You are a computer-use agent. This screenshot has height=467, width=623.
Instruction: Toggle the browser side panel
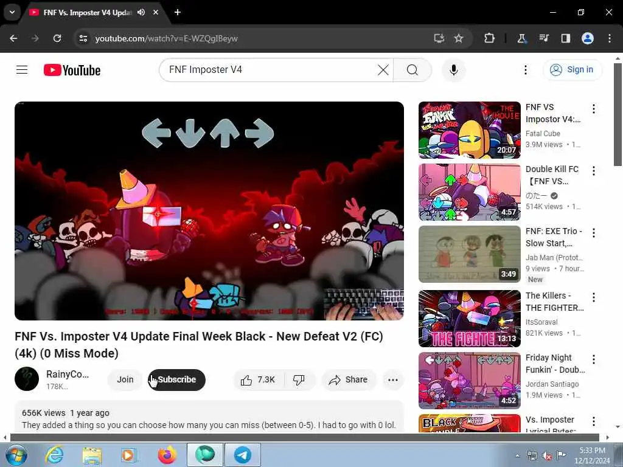[565, 38]
